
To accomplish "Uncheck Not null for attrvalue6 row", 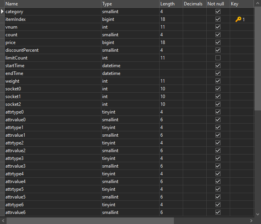I will tap(218, 212).
